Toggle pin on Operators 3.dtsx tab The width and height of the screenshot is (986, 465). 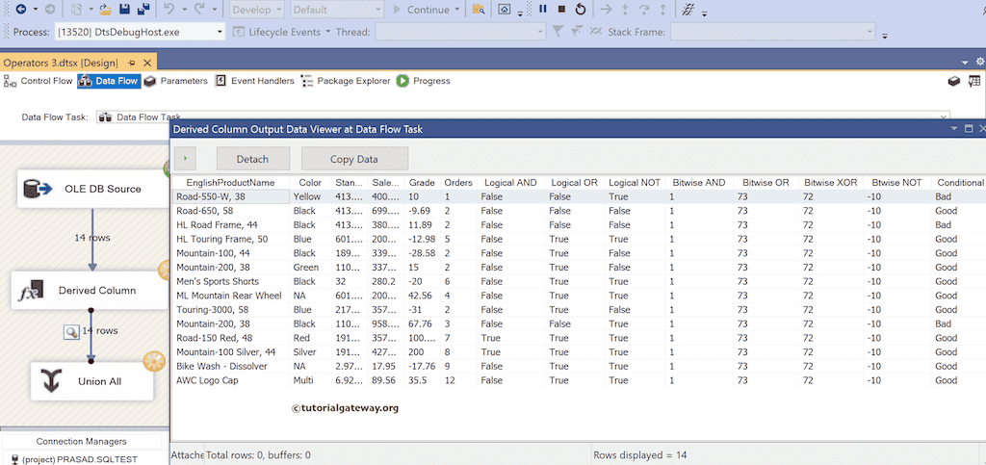click(132, 62)
